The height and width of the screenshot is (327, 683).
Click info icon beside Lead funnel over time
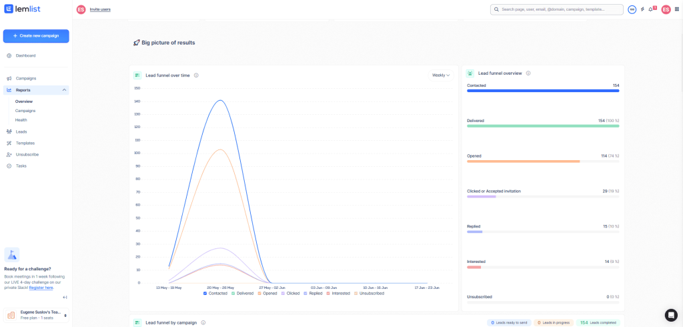[x=197, y=75]
